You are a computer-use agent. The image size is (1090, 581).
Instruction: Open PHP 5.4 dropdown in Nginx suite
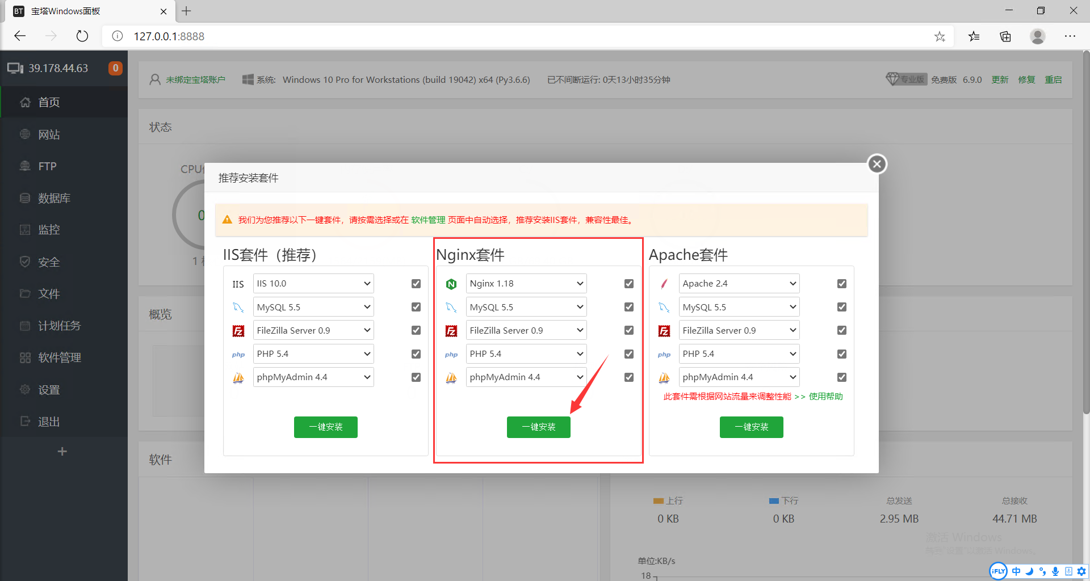click(x=526, y=354)
